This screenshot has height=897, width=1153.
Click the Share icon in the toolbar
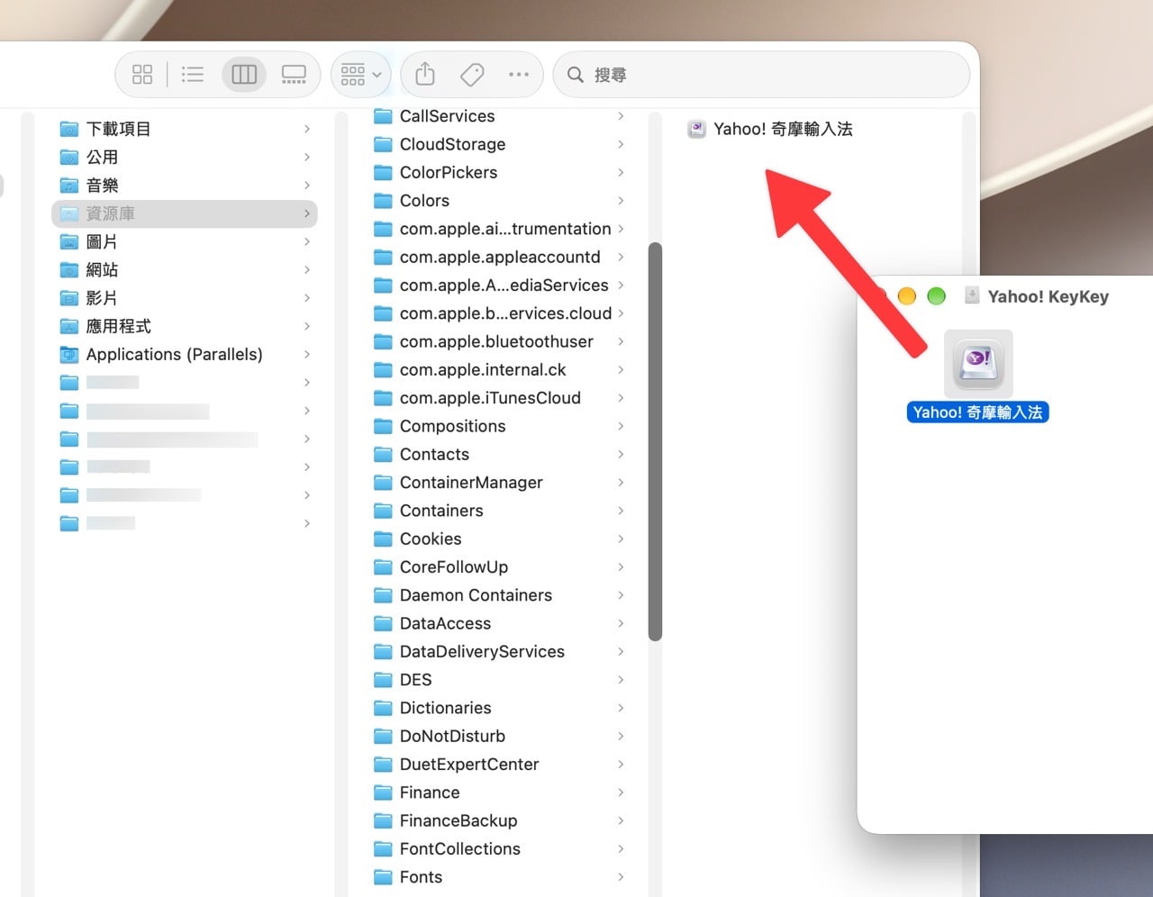[425, 74]
